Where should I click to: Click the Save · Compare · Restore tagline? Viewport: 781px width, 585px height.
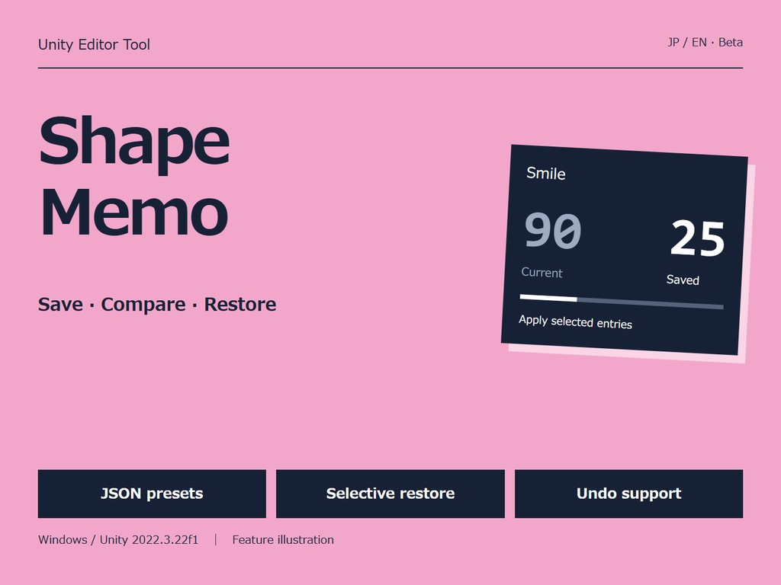(x=157, y=305)
